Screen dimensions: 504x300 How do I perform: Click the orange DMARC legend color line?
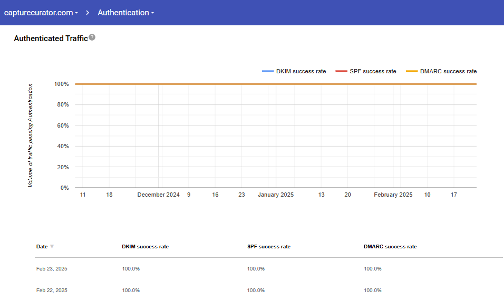pyautogui.click(x=412, y=71)
